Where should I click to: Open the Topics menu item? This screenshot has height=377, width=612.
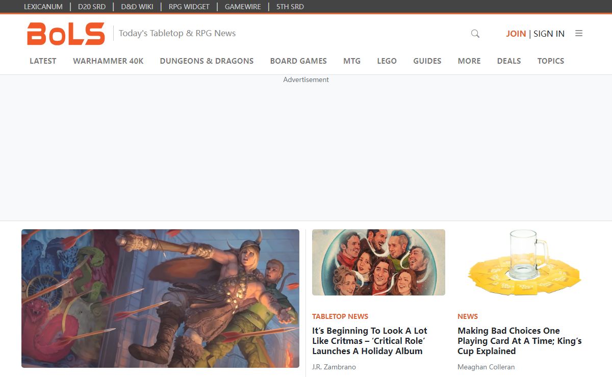click(x=551, y=61)
